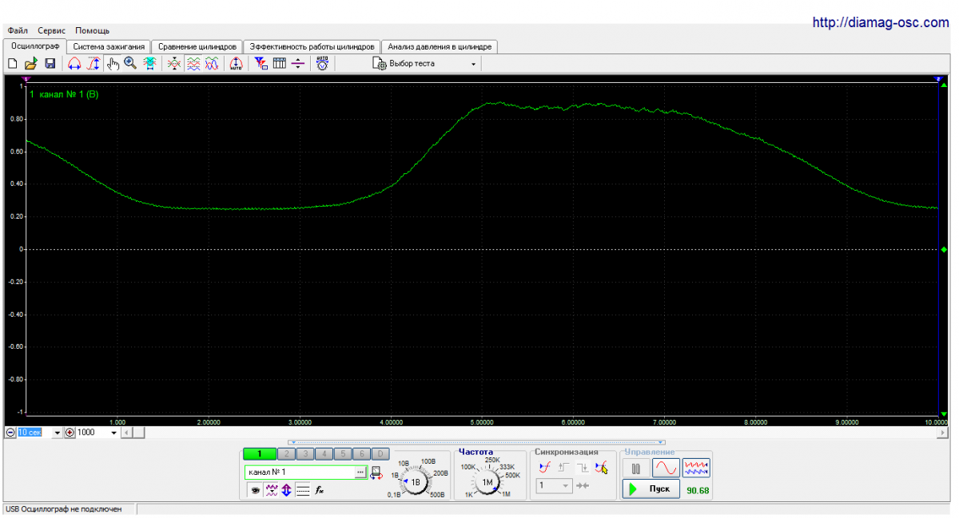Screen dimensions: 959x518
Task: Click the new blank document icon
Action: click(12, 64)
